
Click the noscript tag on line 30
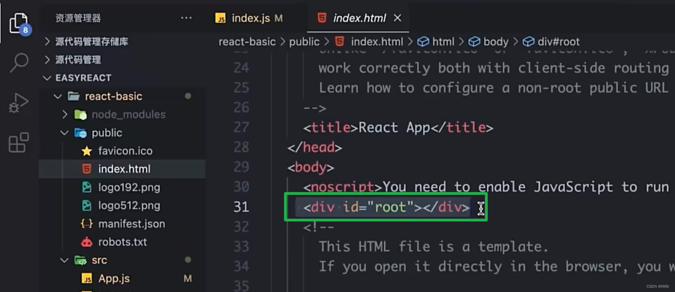[342, 187]
